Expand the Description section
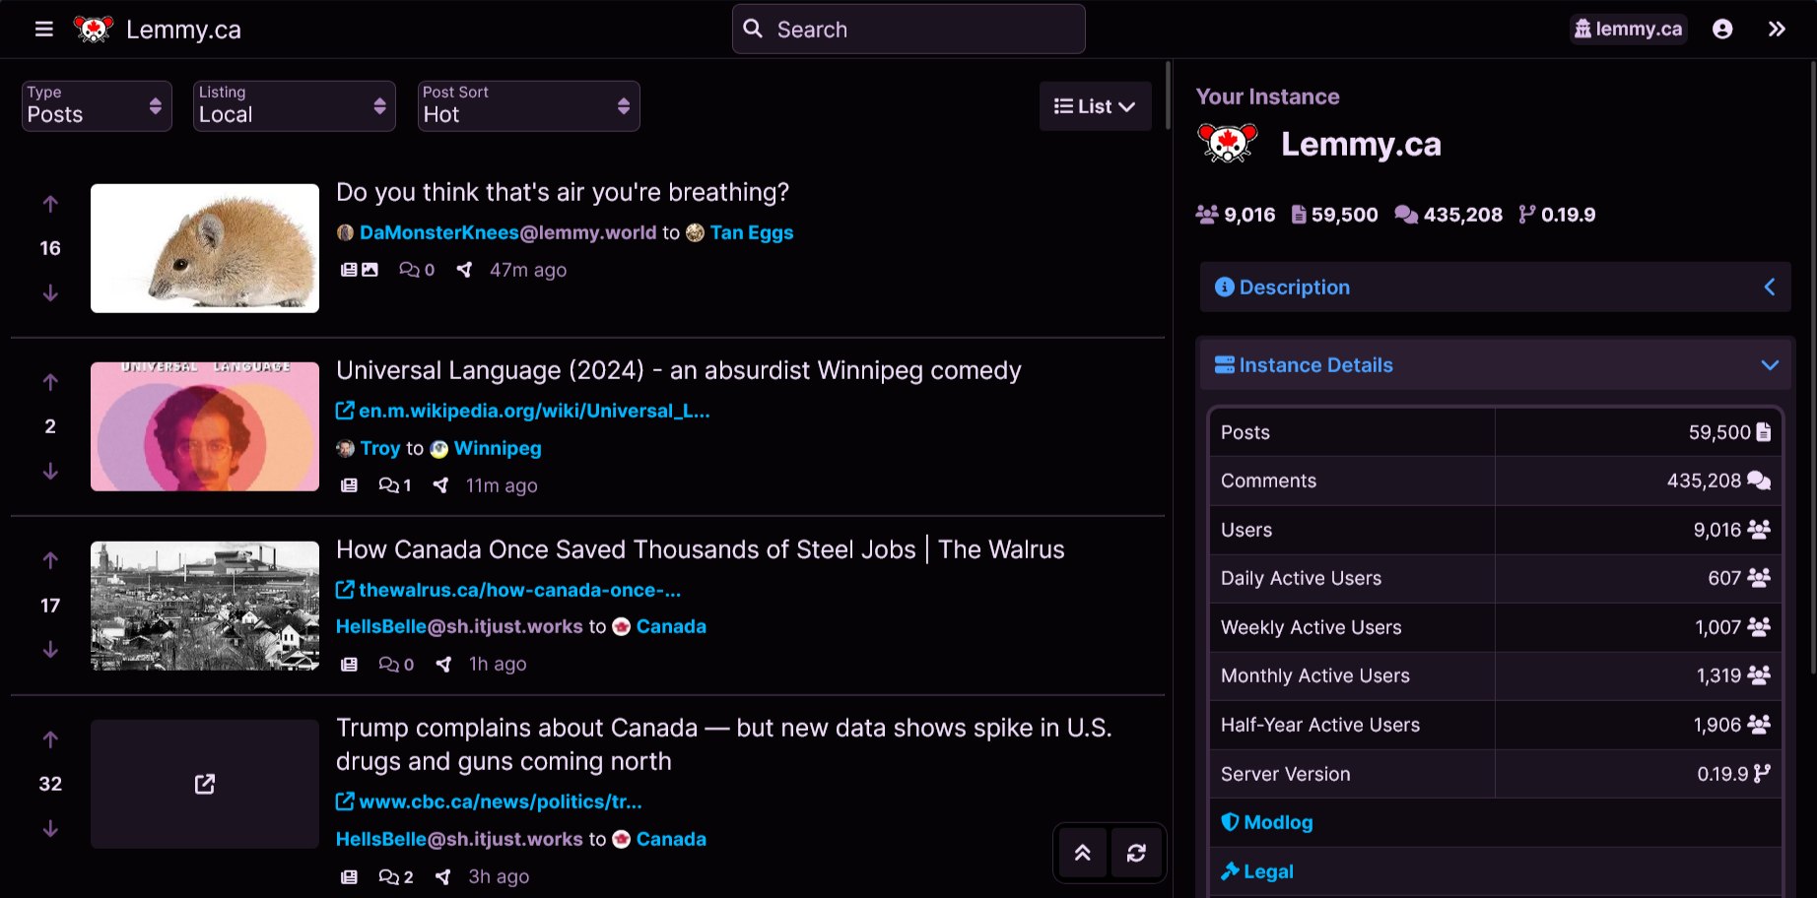Image resolution: width=1817 pixels, height=898 pixels. pyautogui.click(x=1495, y=288)
